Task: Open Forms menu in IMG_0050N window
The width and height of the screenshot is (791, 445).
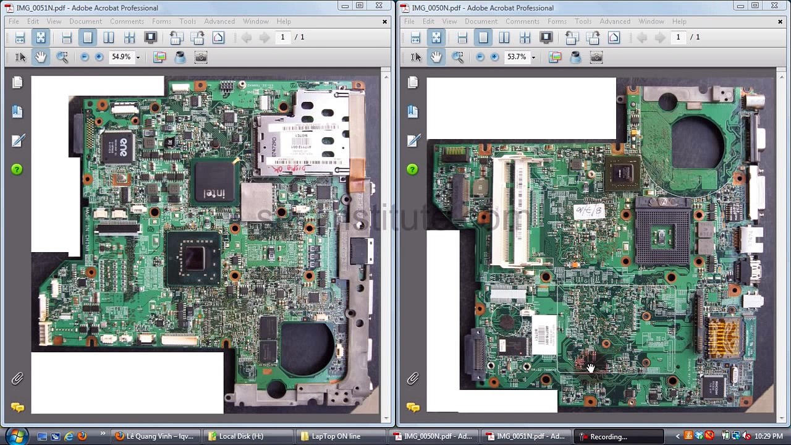Action: (557, 21)
